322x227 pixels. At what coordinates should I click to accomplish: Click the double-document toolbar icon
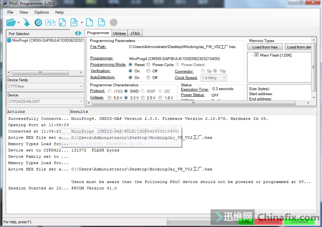point(50,23)
